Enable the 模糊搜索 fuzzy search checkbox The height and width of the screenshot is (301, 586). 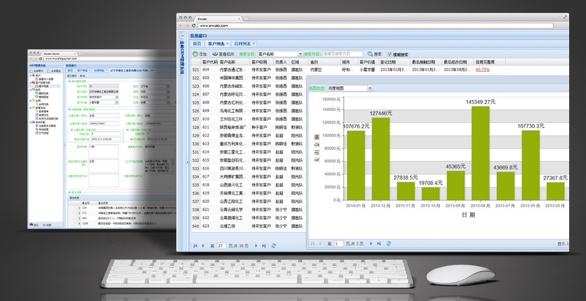pyautogui.click(x=390, y=54)
